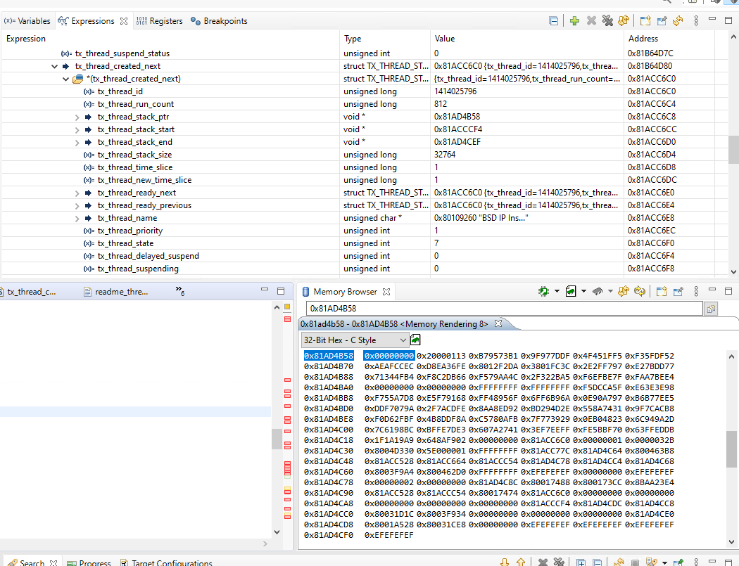Remove all expressions using double-X icon
Image resolution: width=739 pixels, height=566 pixels.
click(x=608, y=20)
